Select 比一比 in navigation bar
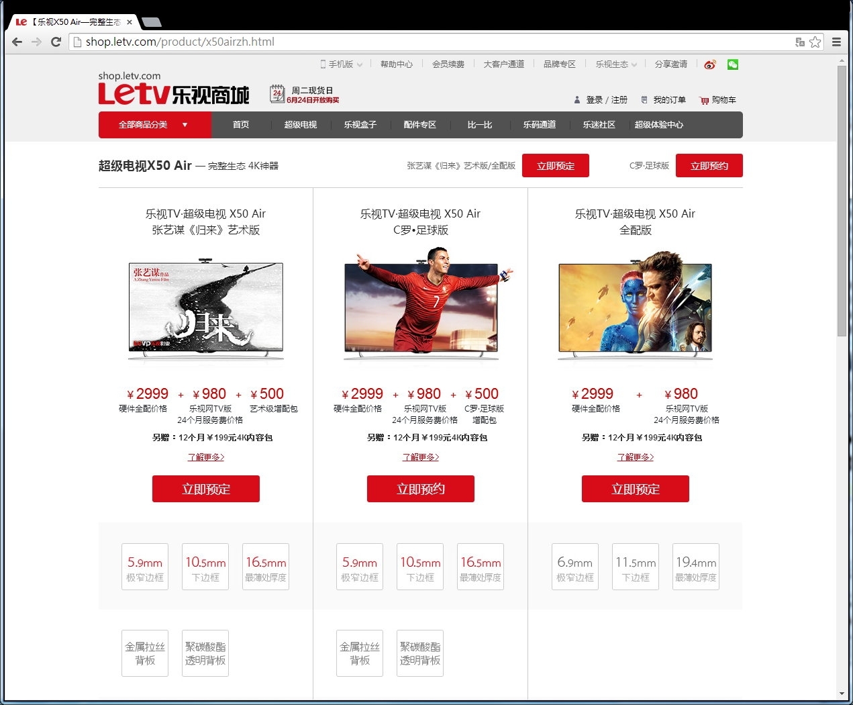 [480, 125]
